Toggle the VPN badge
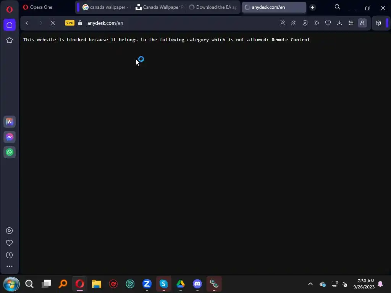Screen dimensions: 391x293 70,23
